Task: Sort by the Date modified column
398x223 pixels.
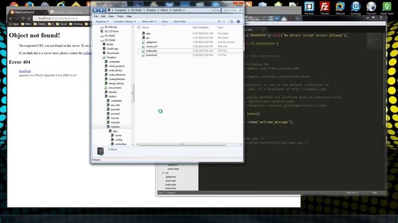Action: tap(200, 27)
